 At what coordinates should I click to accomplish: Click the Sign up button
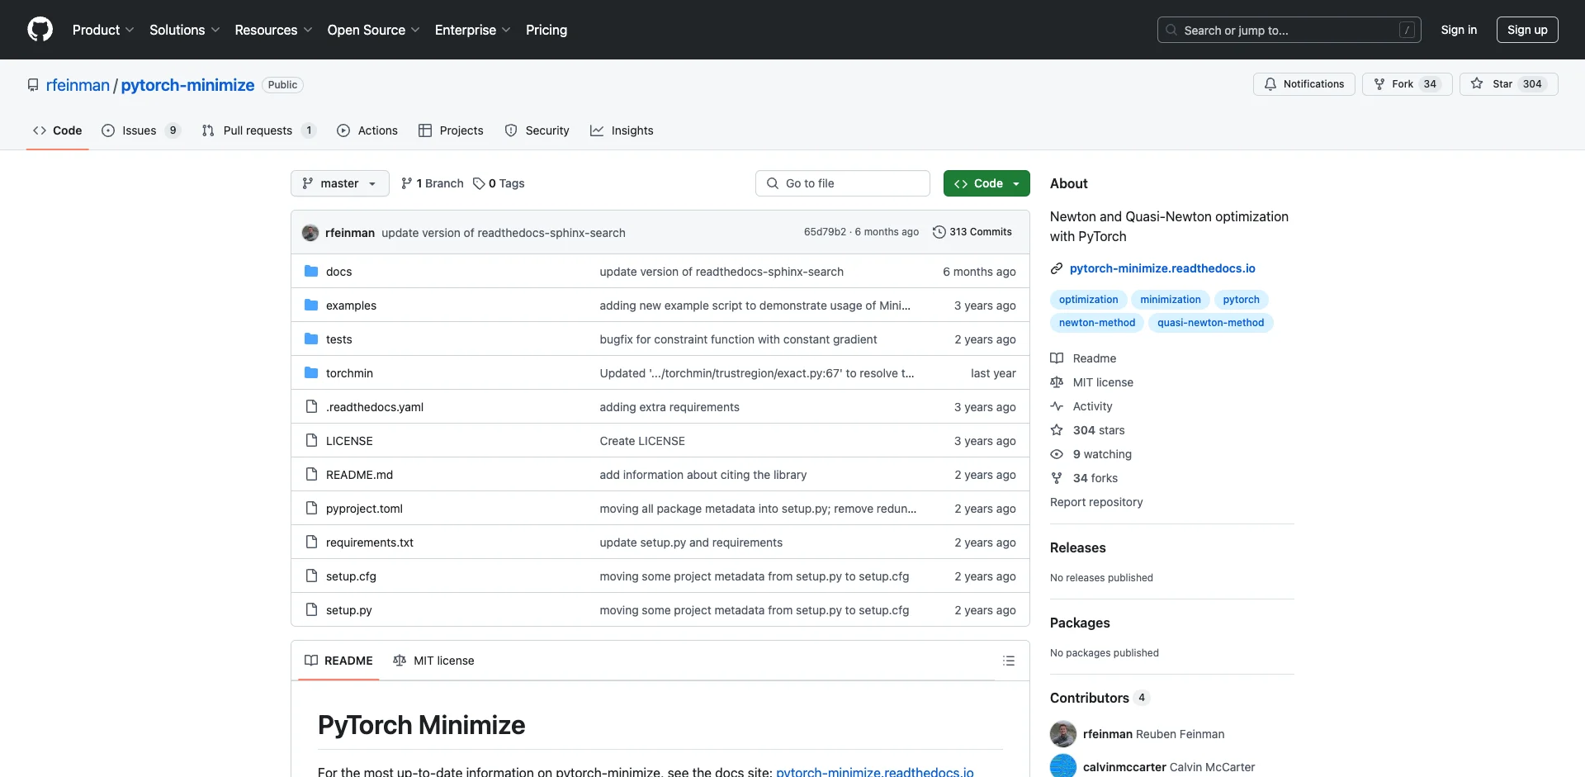(1527, 30)
